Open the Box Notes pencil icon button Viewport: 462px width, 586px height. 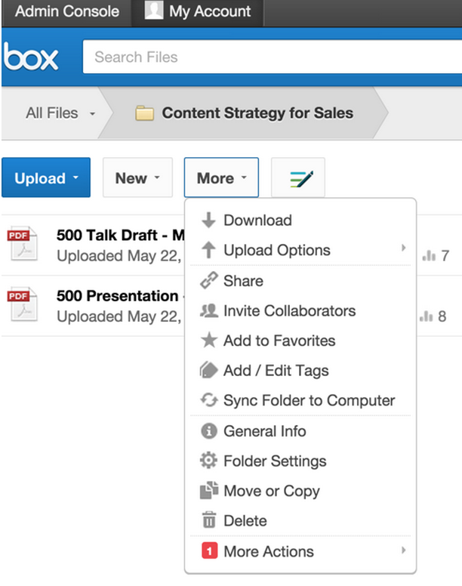click(x=298, y=177)
